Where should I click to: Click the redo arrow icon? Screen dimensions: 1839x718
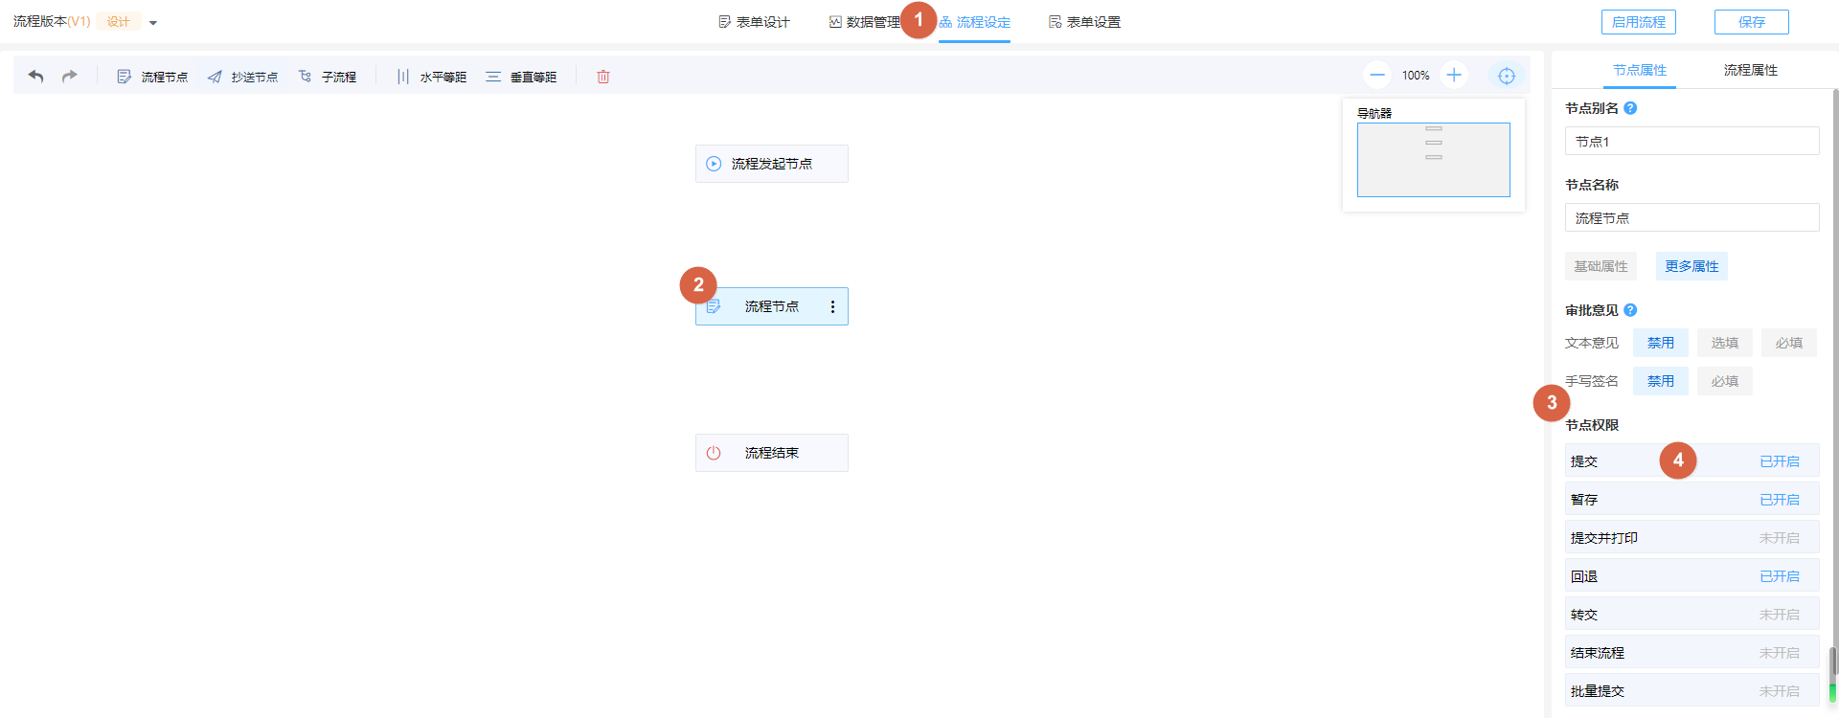pyautogui.click(x=69, y=76)
